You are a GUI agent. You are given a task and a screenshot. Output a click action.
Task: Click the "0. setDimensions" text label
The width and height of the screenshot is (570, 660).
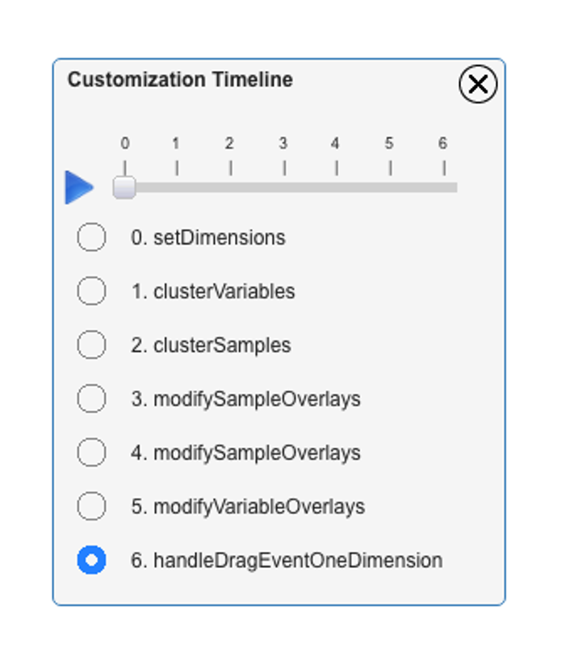[208, 238]
